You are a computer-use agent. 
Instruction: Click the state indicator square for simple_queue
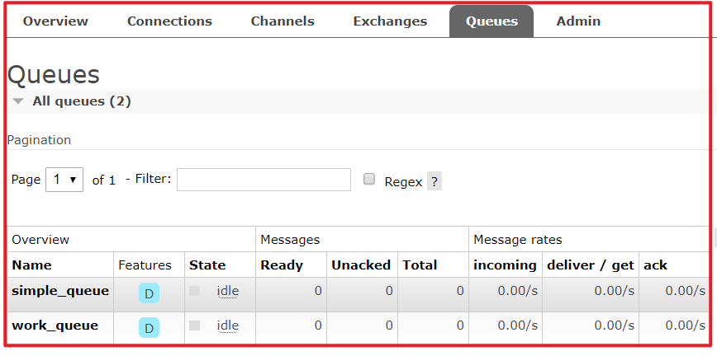(x=195, y=291)
